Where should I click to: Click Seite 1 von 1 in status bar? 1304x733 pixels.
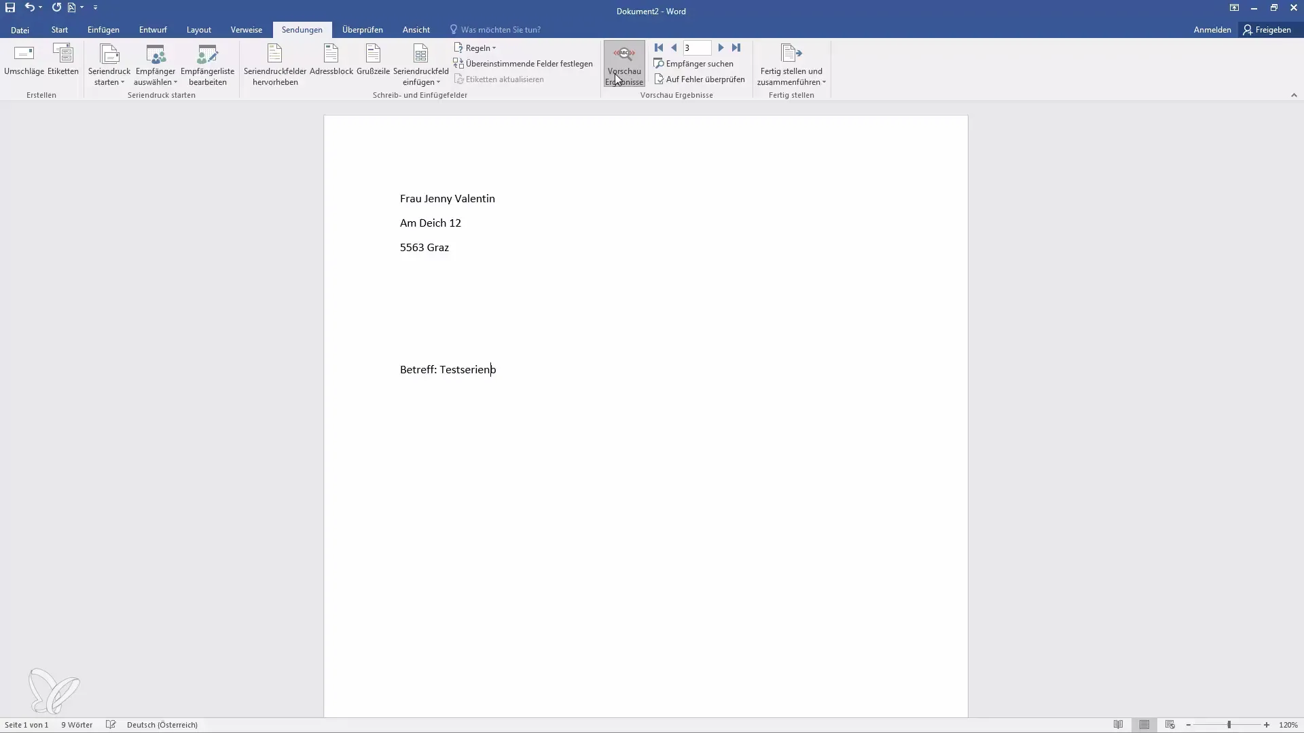tap(26, 725)
